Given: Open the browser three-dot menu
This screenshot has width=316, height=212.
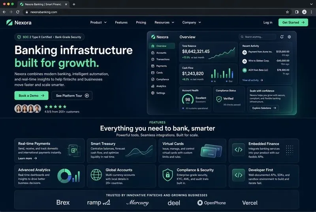Looking at the screenshot, I should pyautogui.click(x=311, y=12).
